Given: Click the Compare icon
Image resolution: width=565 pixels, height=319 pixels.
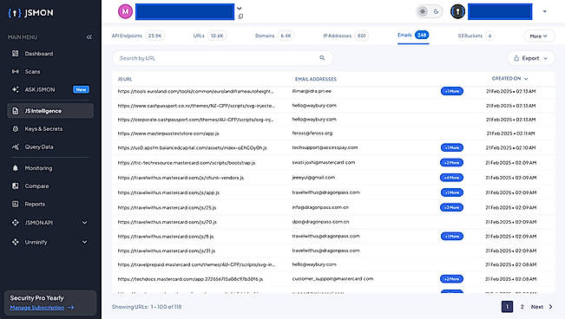Looking at the screenshot, I should point(15,186).
